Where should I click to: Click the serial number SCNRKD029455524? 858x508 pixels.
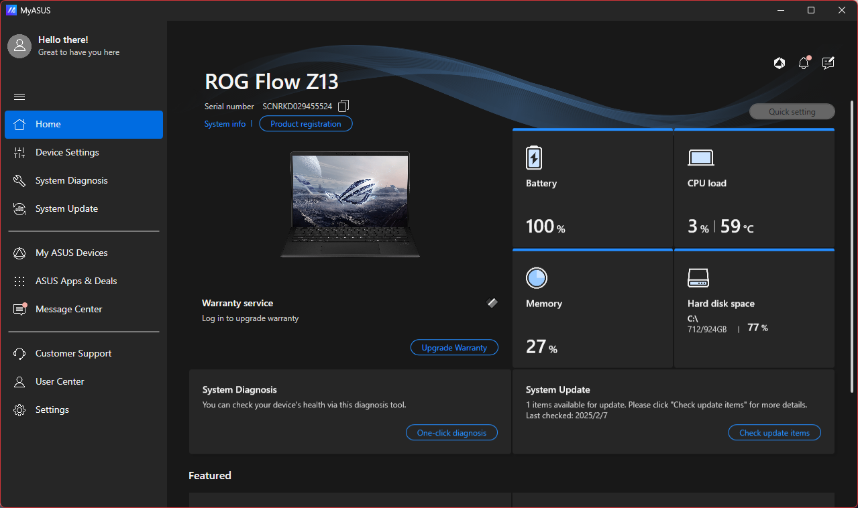click(x=297, y=107)
